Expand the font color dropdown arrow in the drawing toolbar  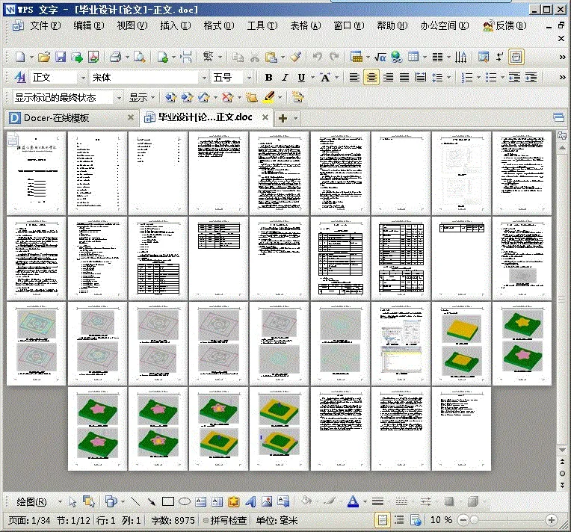coord(365,502)
